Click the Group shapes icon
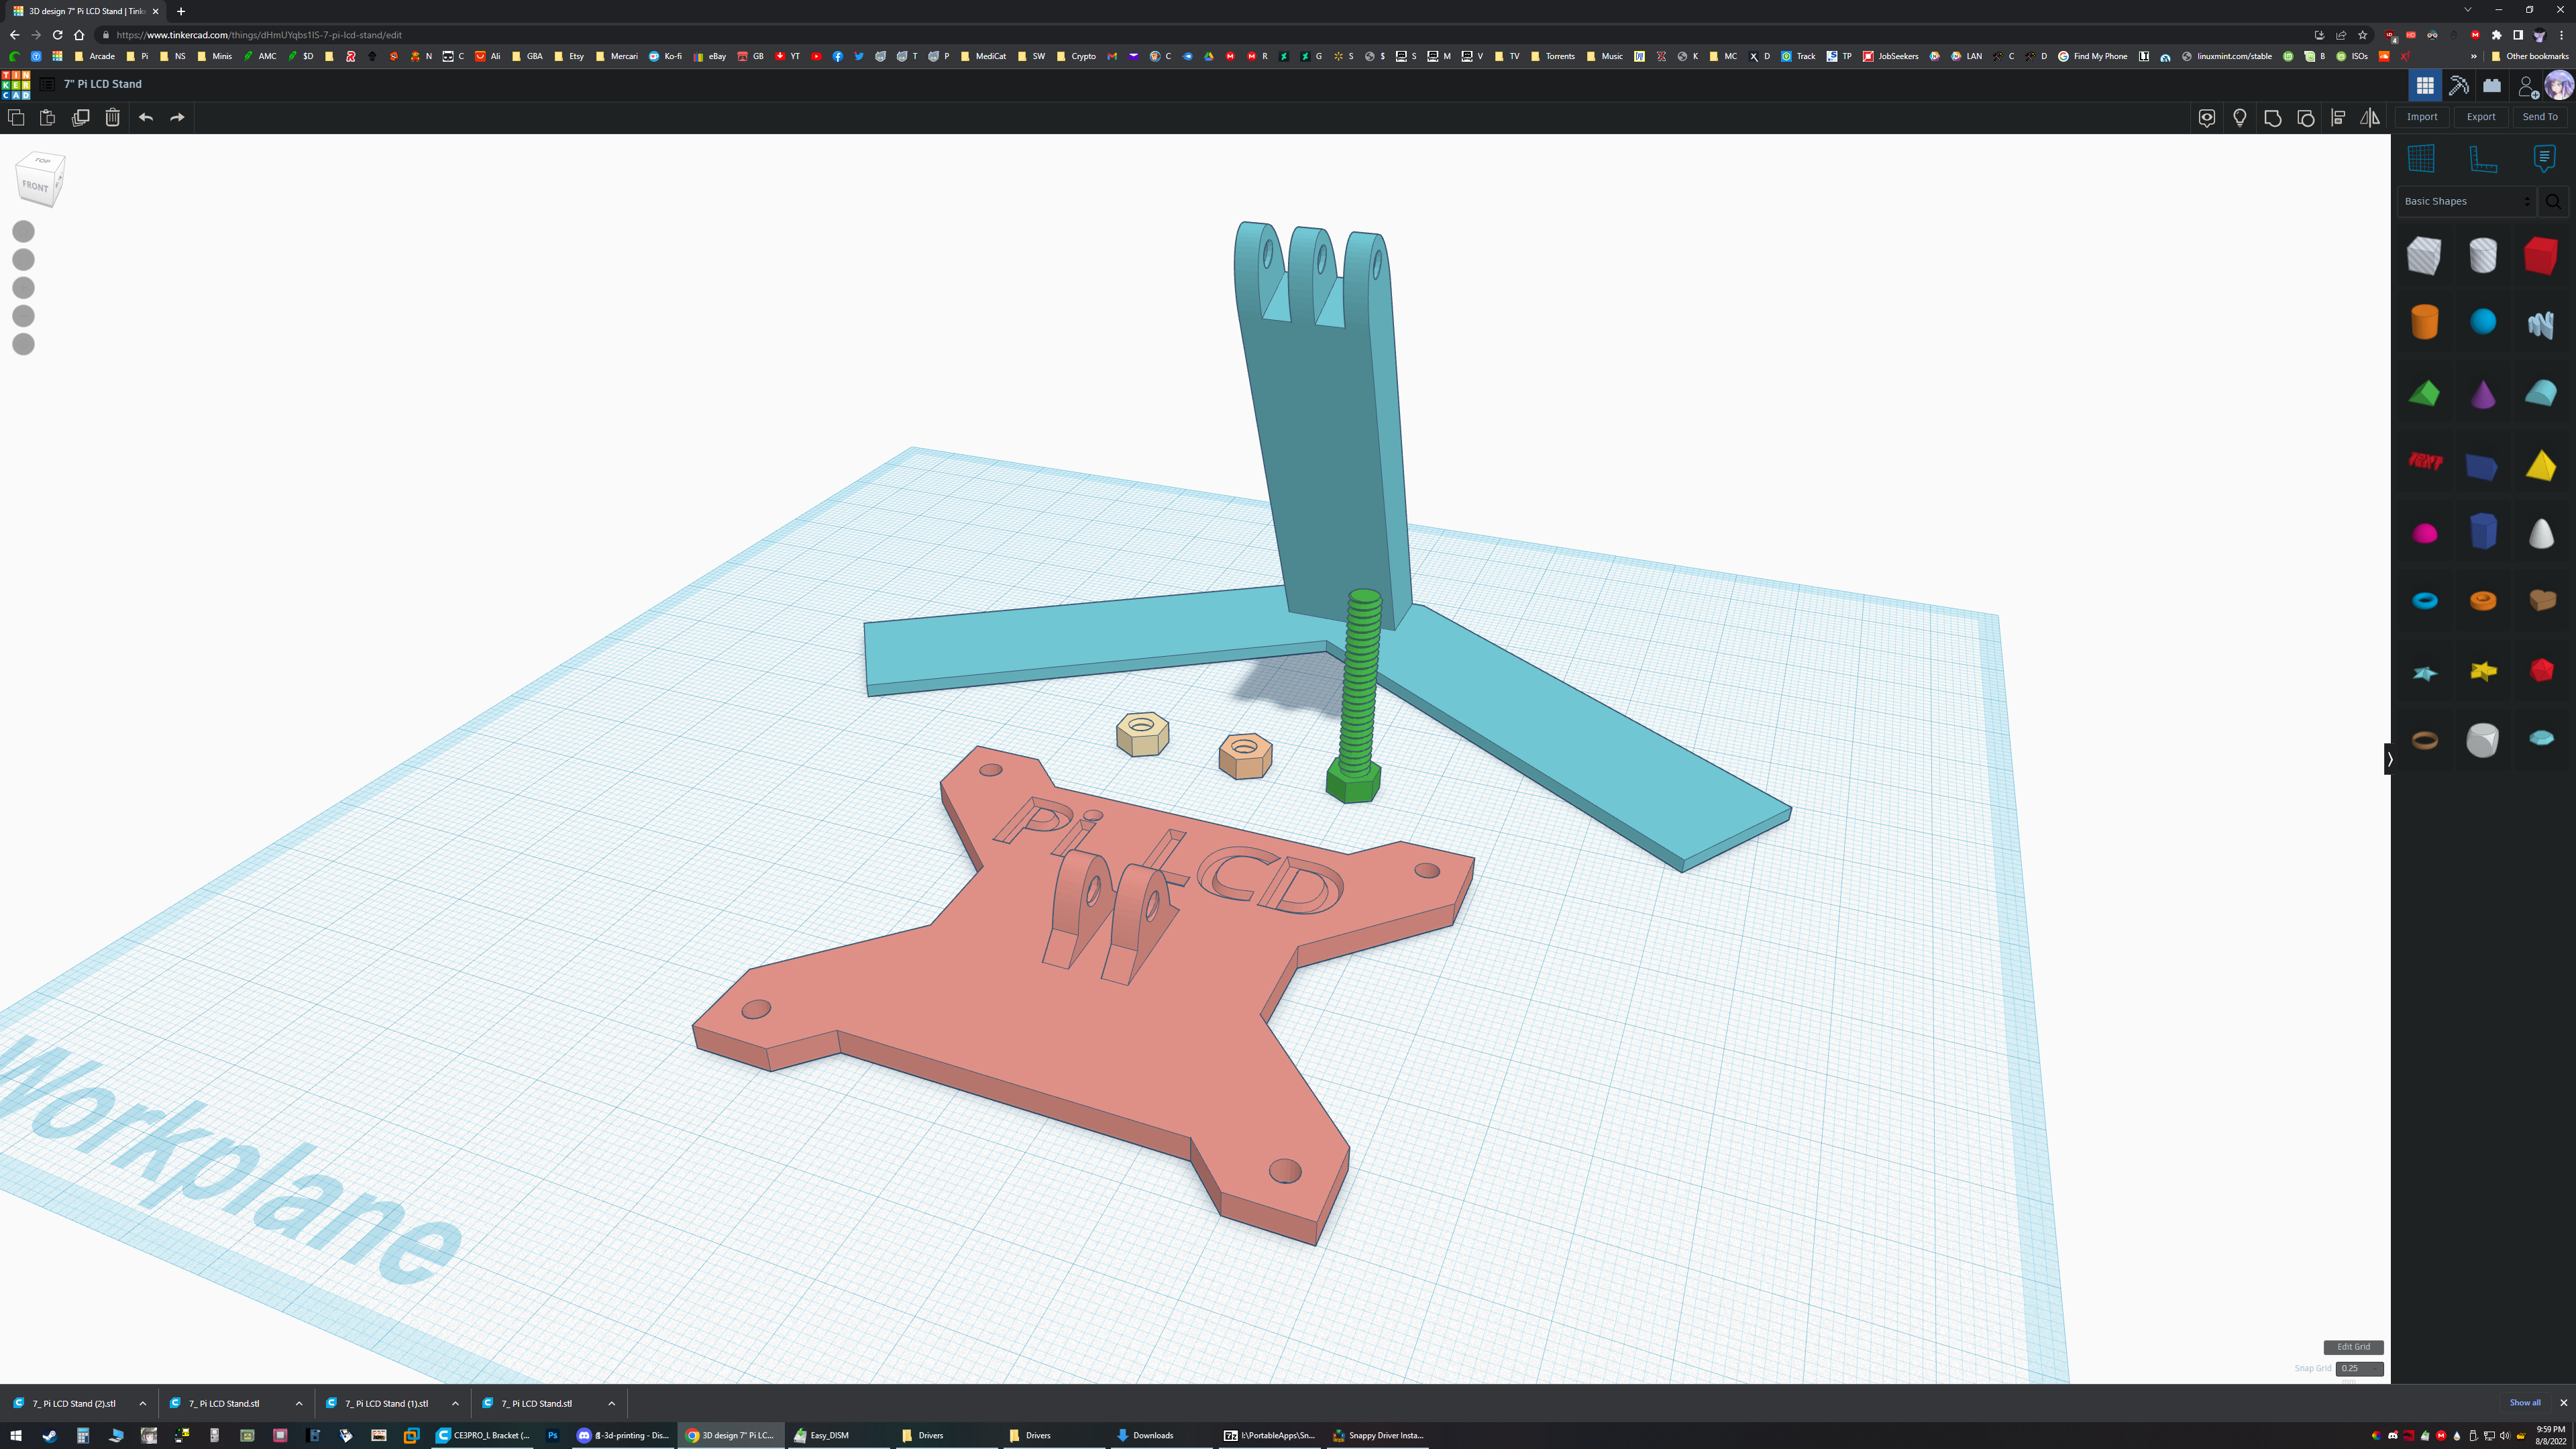The image size is (2576, 1449). 2273,118
